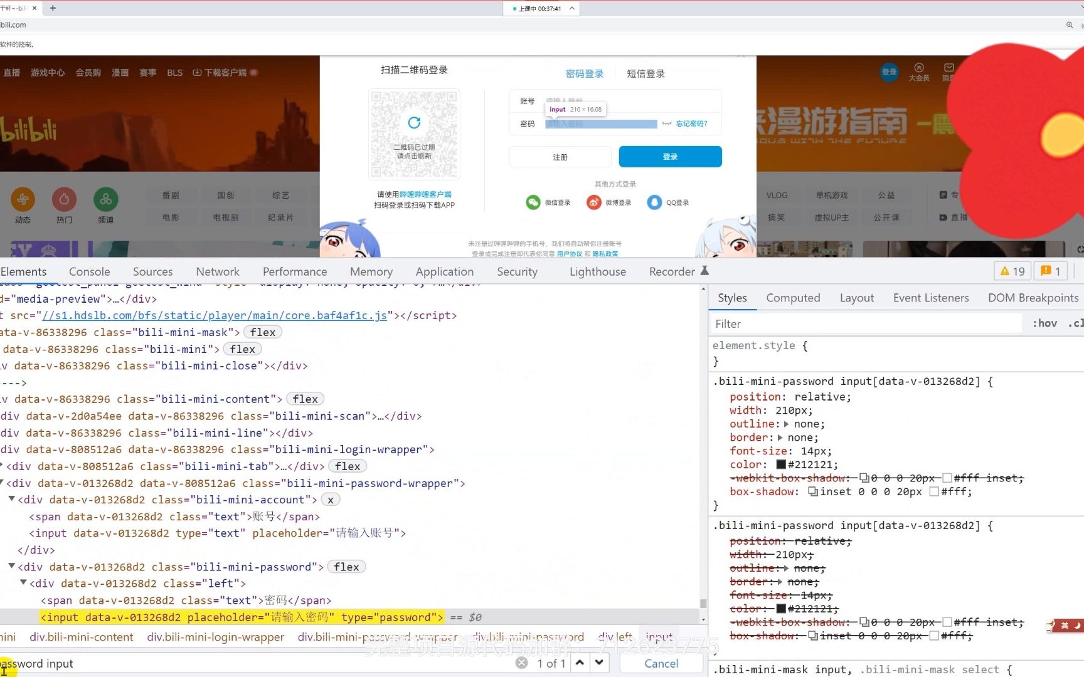Collapse the div class="left" node
The height and width of the screenshot is (677, 1084).
[x=23, y=582]
